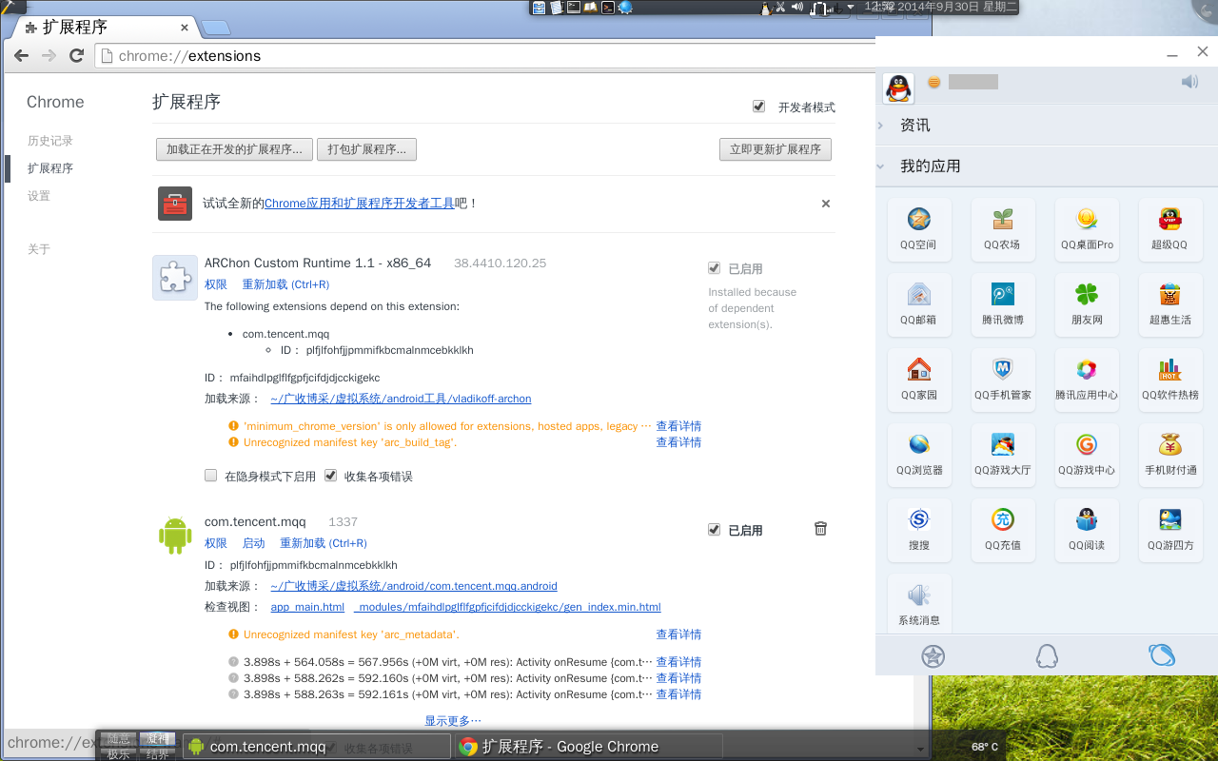1218x761 pixels.
Task: Delete com.tencent.mqq extension via trash icon
Action: tap(820, 529)
